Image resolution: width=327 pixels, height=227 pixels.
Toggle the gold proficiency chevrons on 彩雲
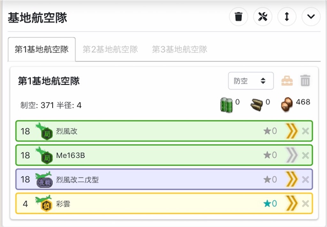click(292, 203)
